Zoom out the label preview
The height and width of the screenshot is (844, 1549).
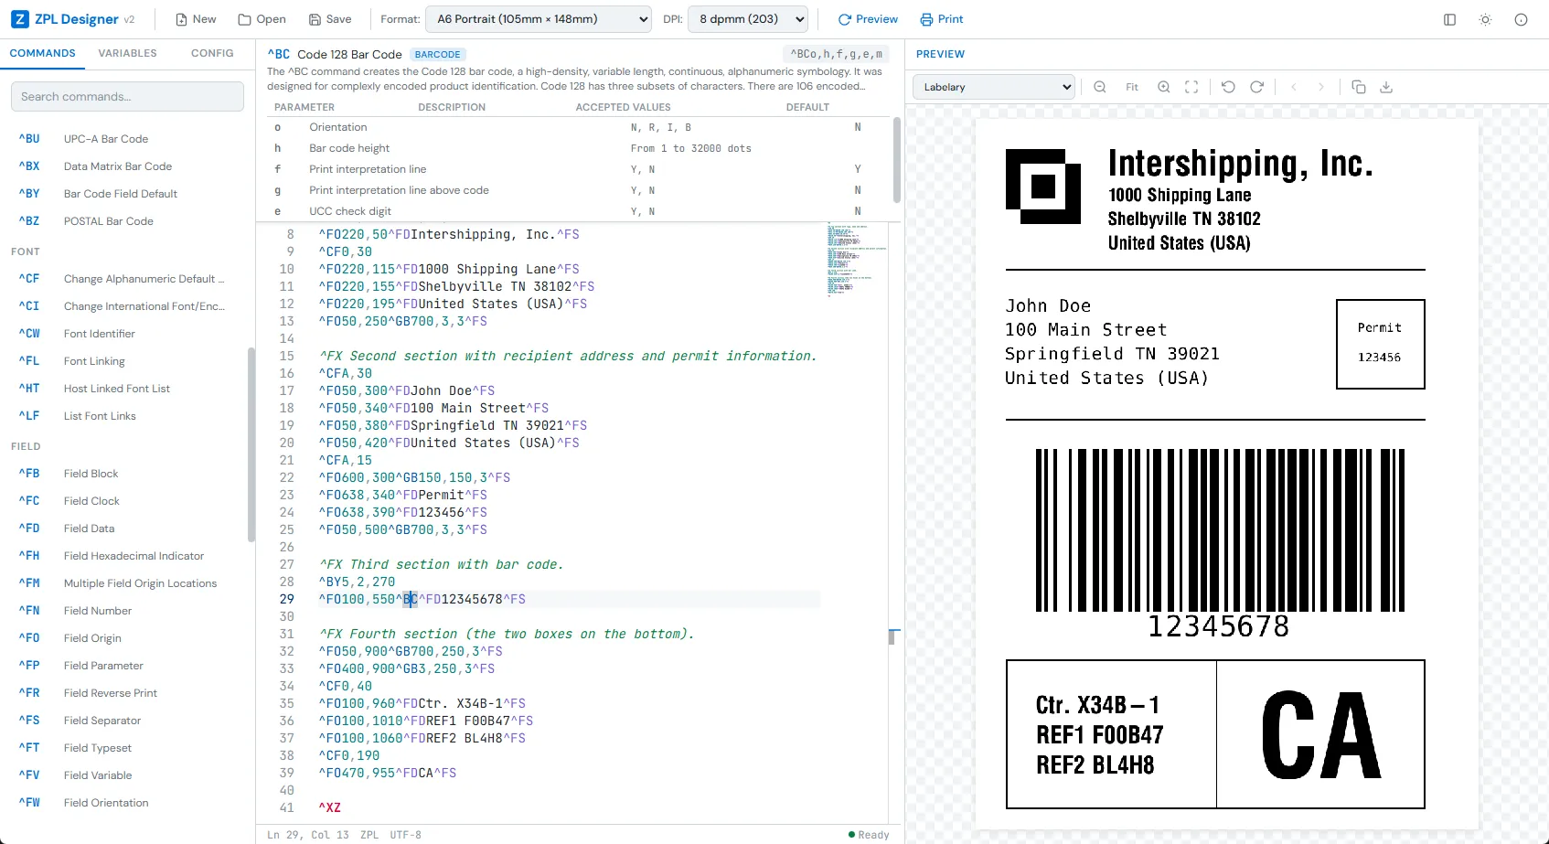click(x=1100, y=87)
